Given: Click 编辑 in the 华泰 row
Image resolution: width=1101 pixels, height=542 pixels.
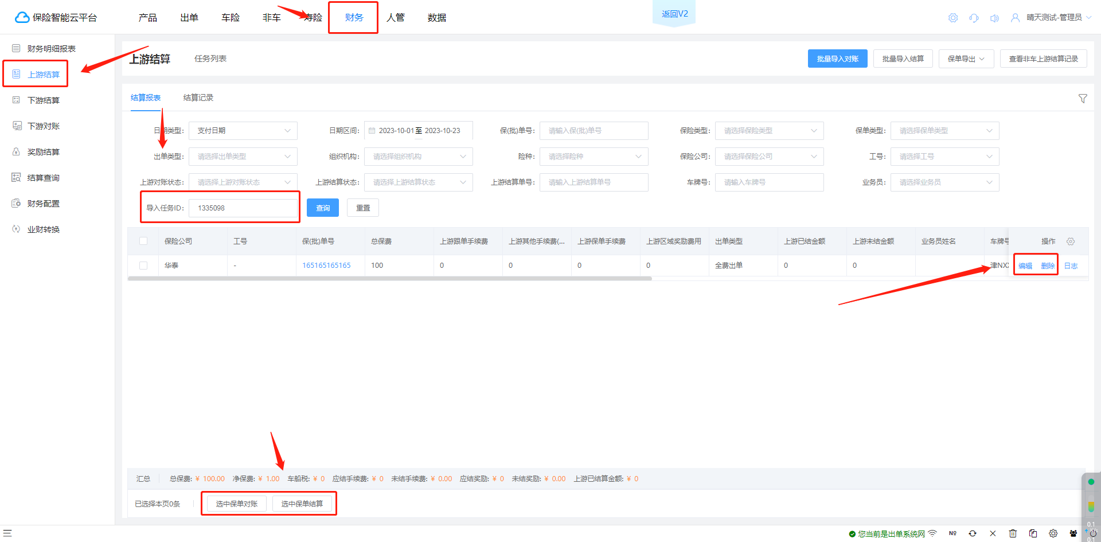Looking at the screenshot, I should (1025, 266).
